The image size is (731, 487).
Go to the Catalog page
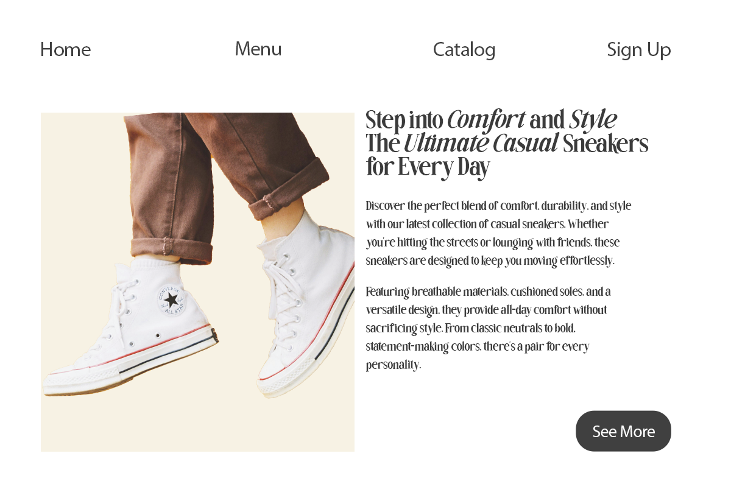click(x=464, y=49)
